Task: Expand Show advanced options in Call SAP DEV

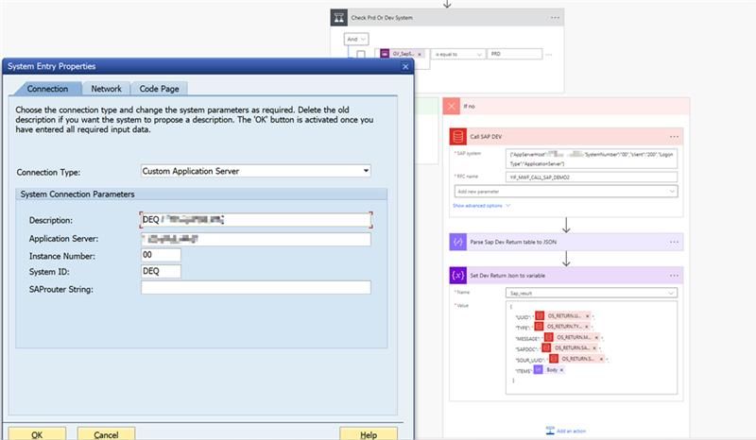Action: click(481, 206)
